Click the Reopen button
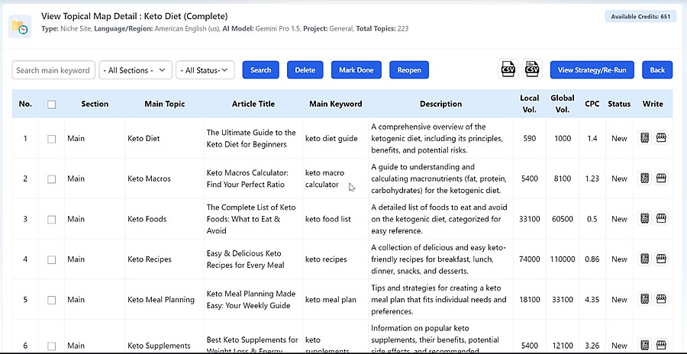Viewport: 687px width, 354px height. tap(409, 70)
